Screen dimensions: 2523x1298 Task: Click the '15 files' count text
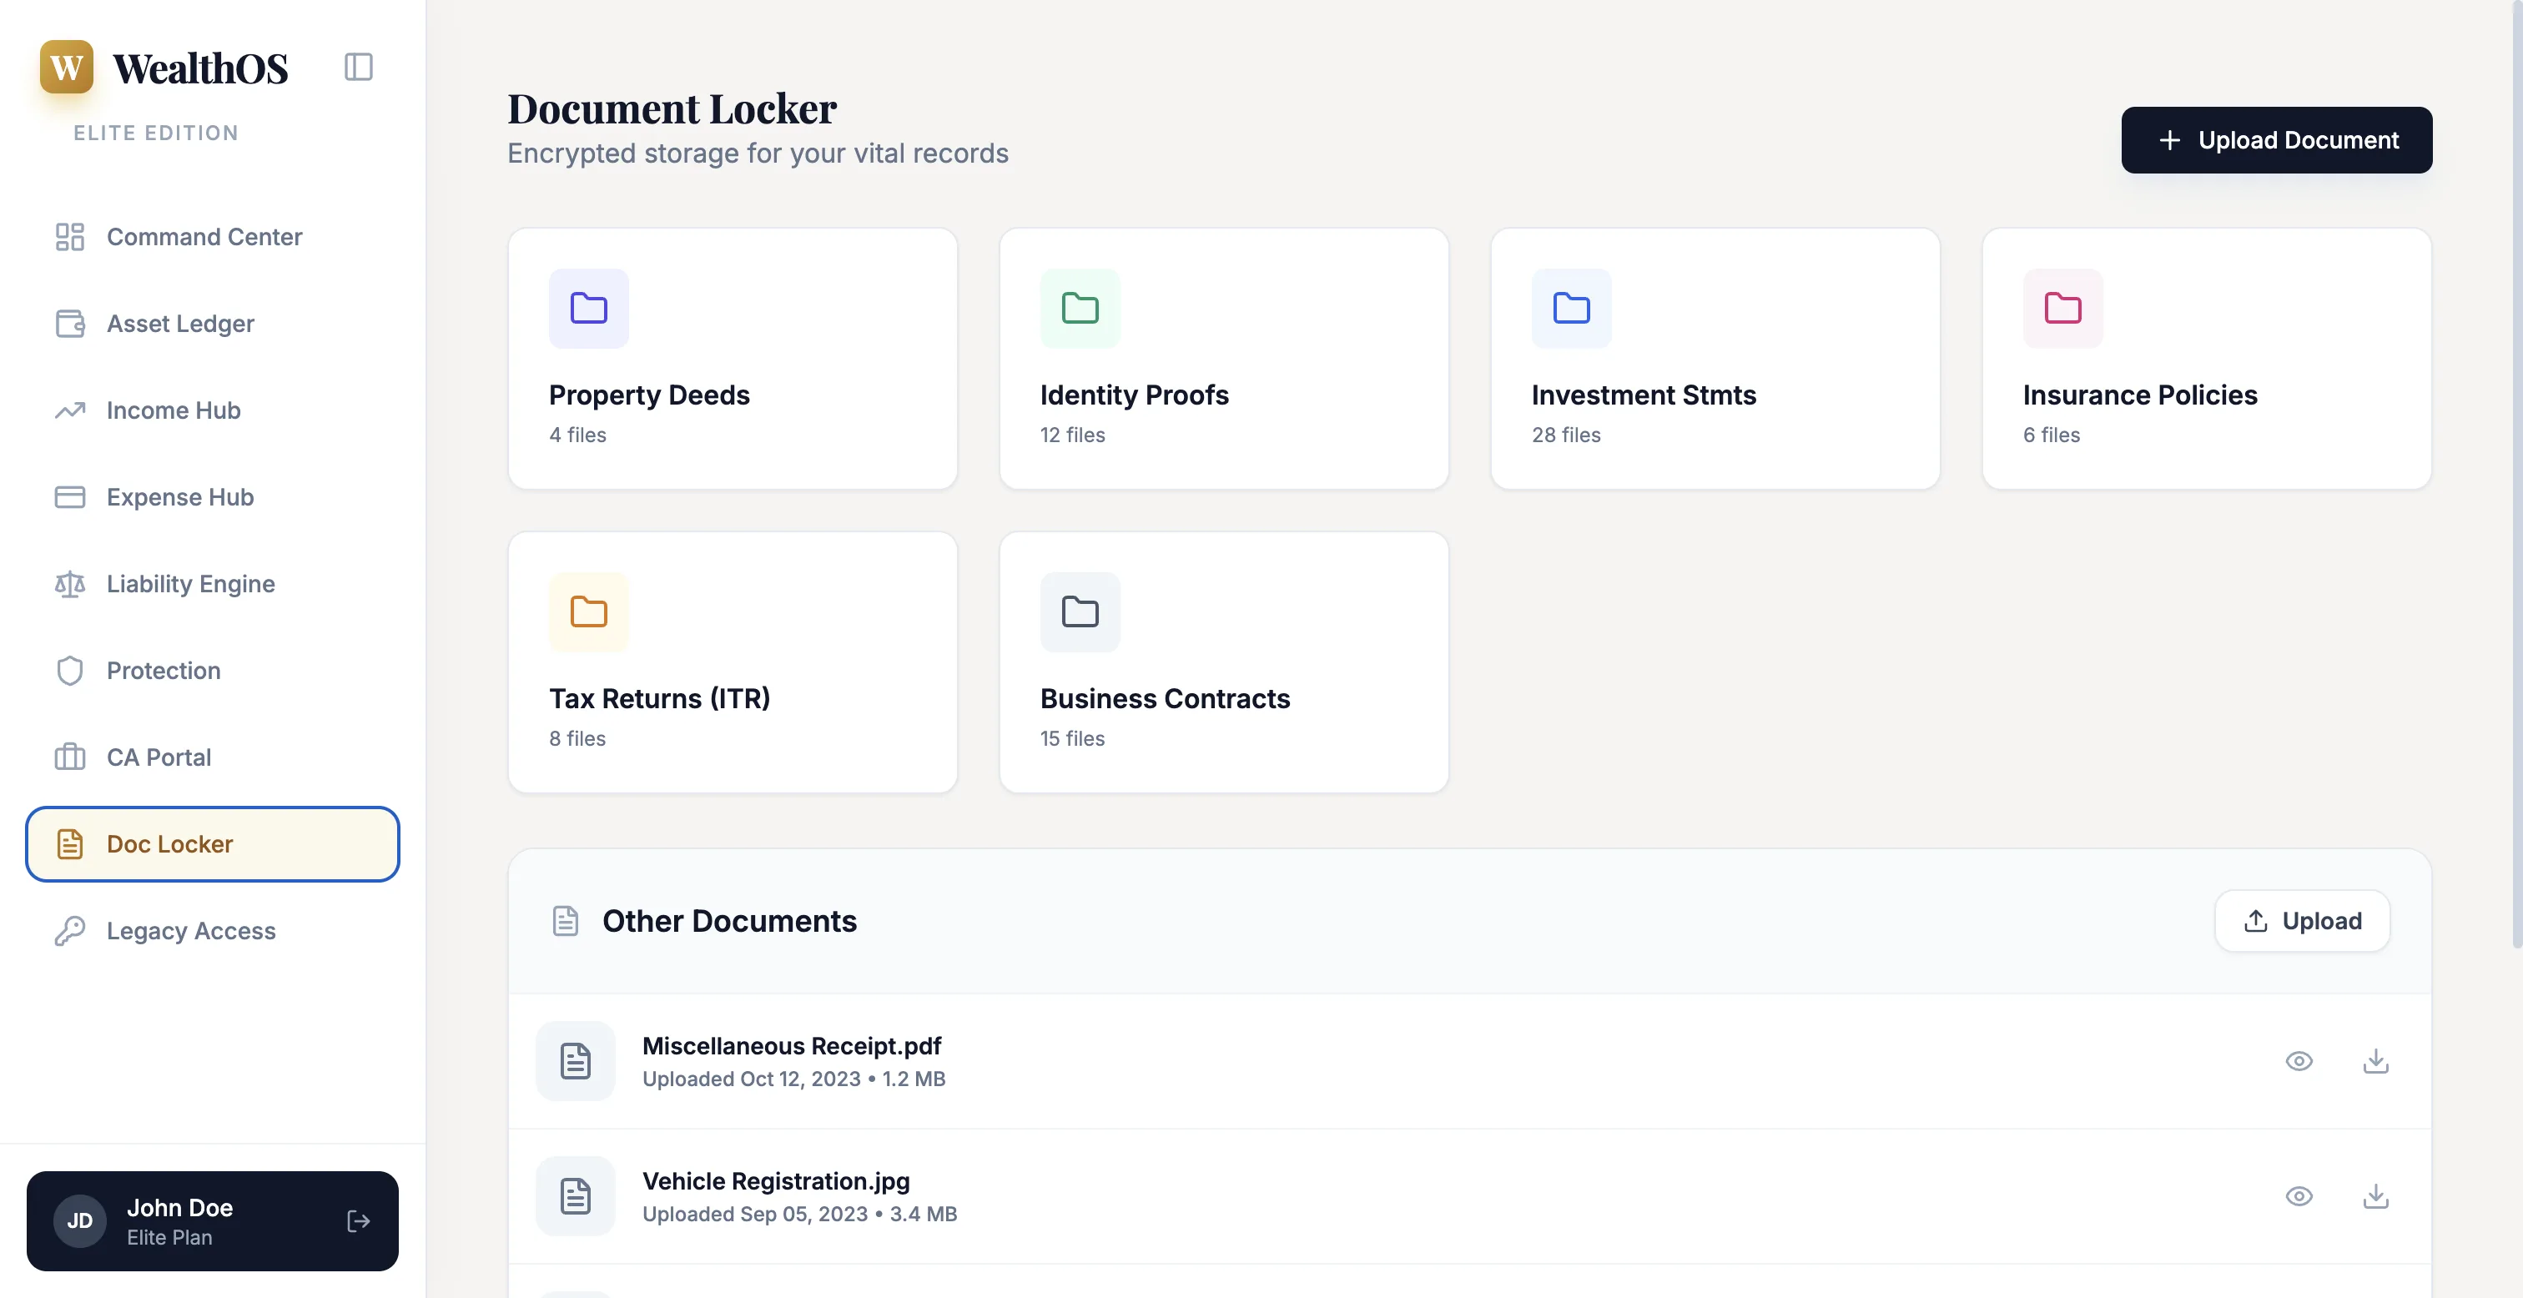pyautogui.click(x=1072, y=738)
